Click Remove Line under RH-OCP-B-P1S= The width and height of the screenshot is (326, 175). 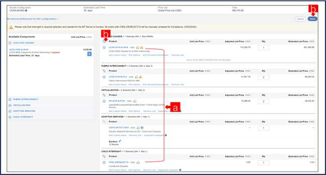[149, 111]
